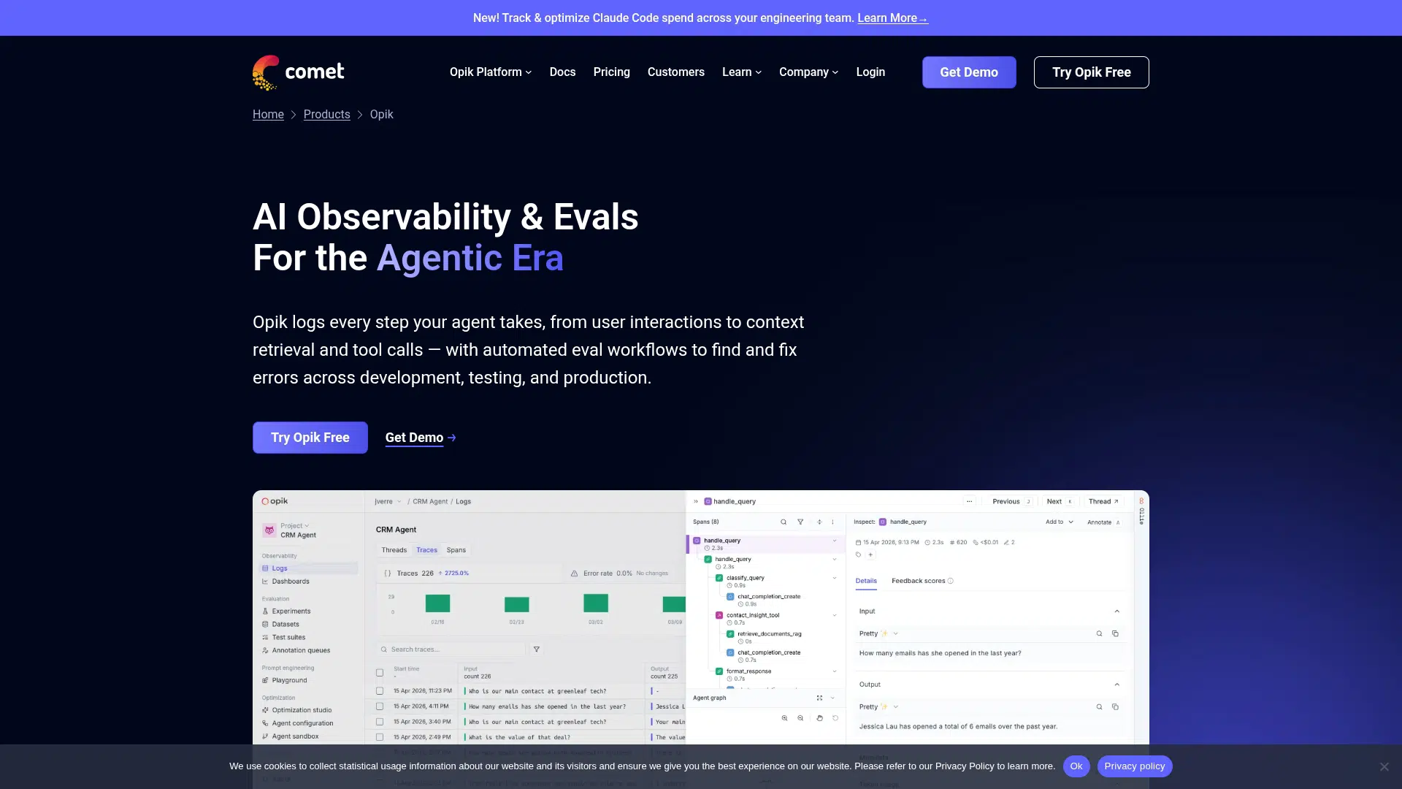
Task: Open the Add to dropdown
Action: 1060,522
